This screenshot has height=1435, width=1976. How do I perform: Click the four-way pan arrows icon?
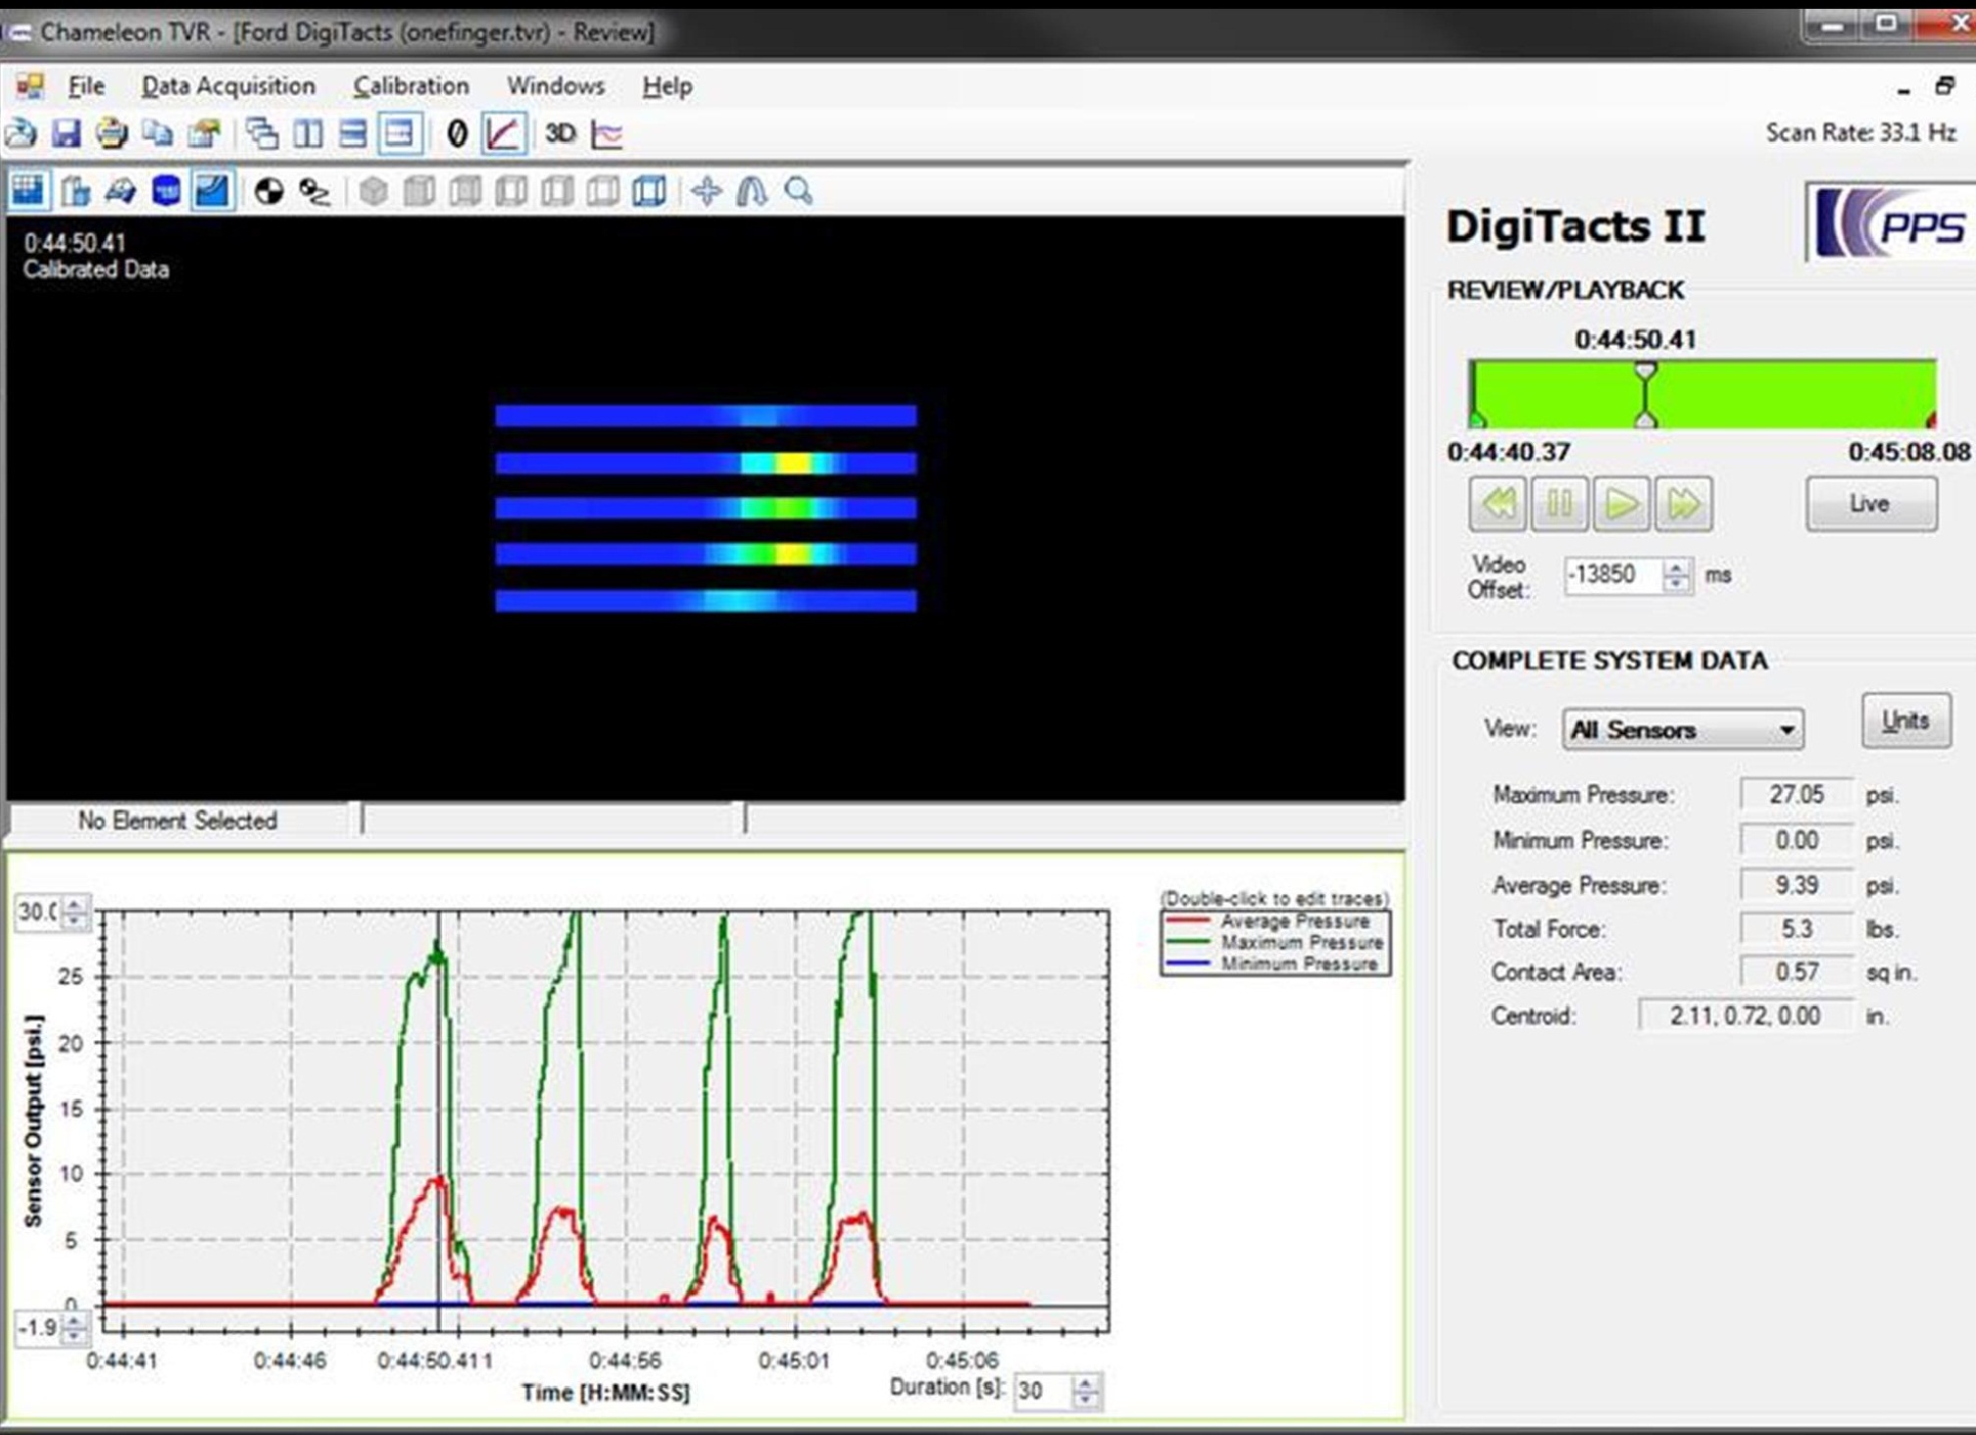click(706, 191)
